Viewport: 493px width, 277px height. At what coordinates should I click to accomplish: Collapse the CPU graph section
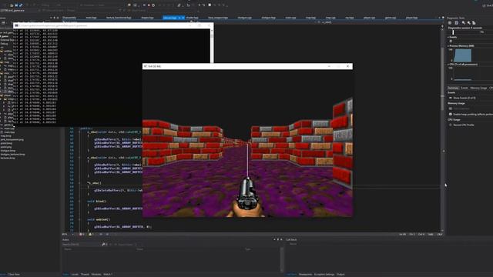448,65
